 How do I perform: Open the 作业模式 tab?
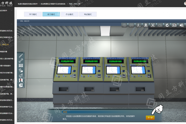[x=69, y=14]
